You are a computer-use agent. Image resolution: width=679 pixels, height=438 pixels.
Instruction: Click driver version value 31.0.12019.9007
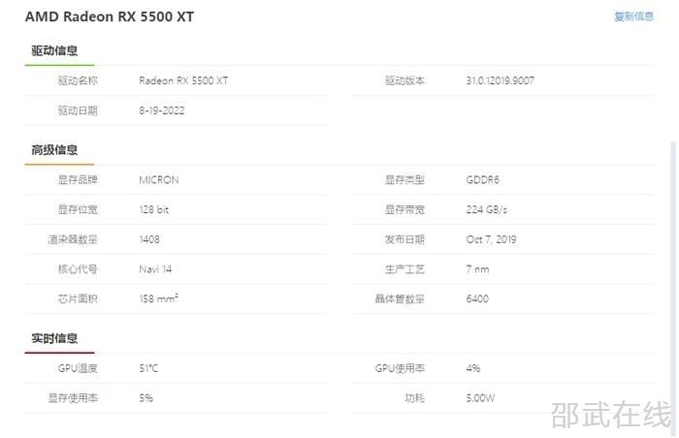501,80
